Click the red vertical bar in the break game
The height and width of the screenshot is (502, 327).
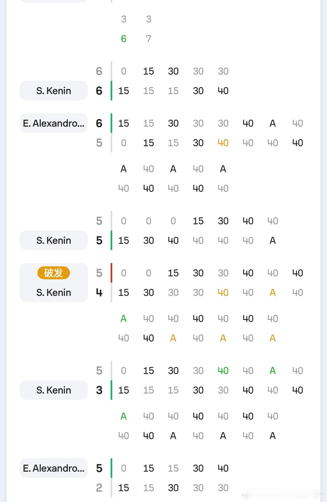pyautogui.click(x=111, y=273)
